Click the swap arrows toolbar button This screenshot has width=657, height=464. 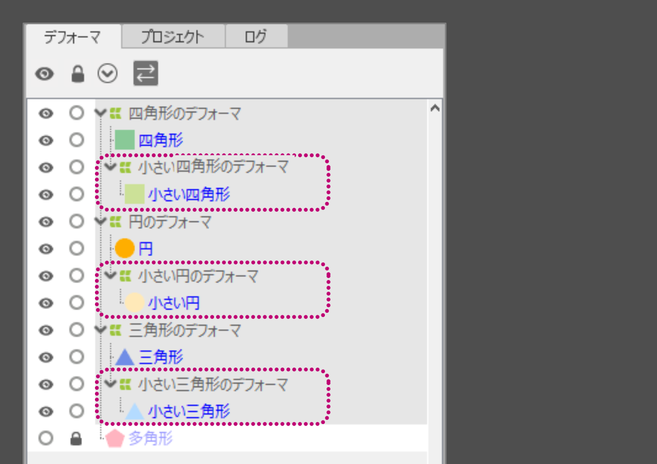tap(146, 73)
